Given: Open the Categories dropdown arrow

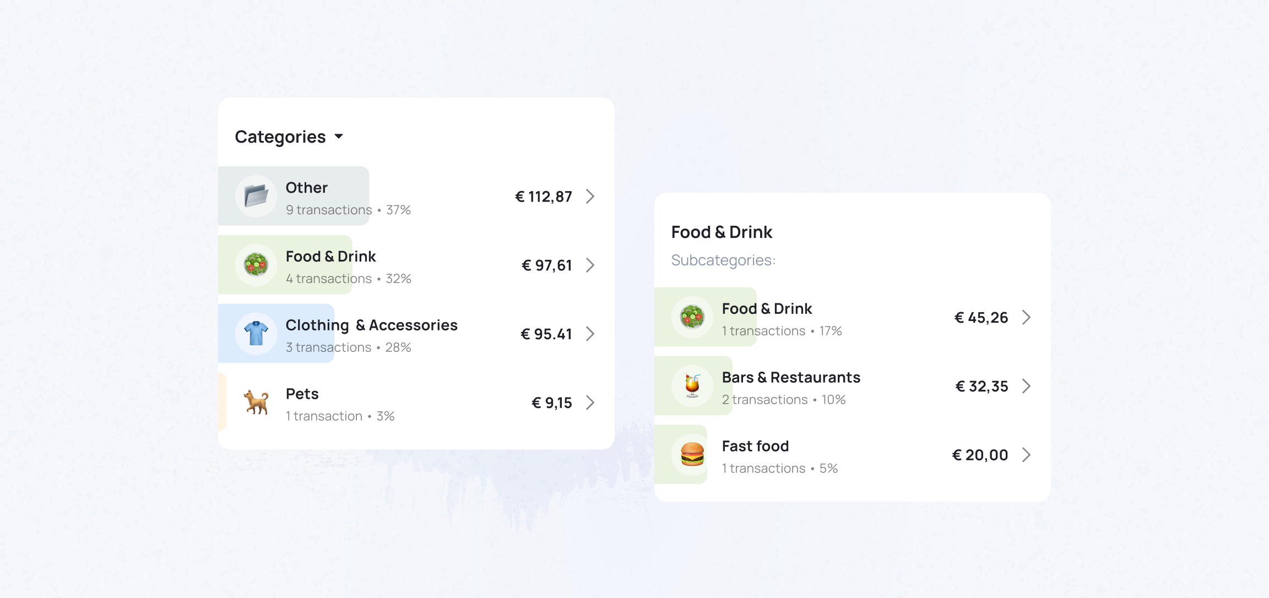Looking at the screenshot, I should point(339,137).
